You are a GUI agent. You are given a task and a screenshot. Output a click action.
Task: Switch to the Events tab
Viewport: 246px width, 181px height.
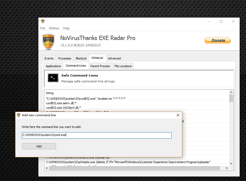tap(49, 58)
